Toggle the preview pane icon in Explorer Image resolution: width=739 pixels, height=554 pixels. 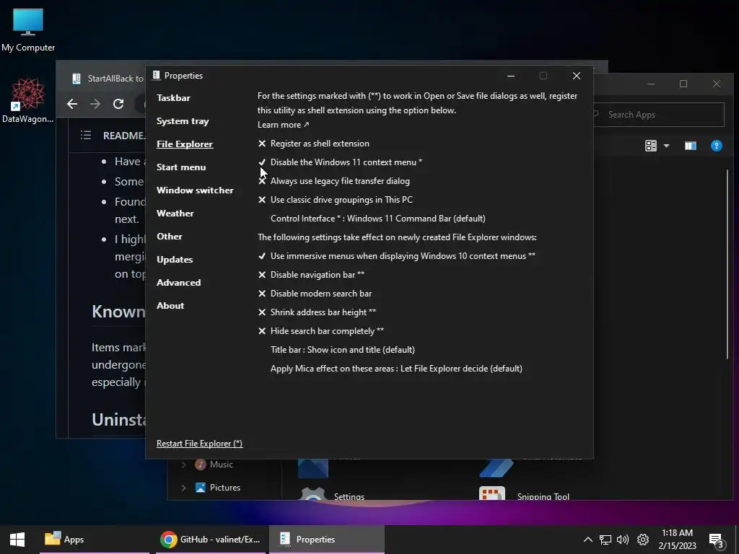click(691, 146)
